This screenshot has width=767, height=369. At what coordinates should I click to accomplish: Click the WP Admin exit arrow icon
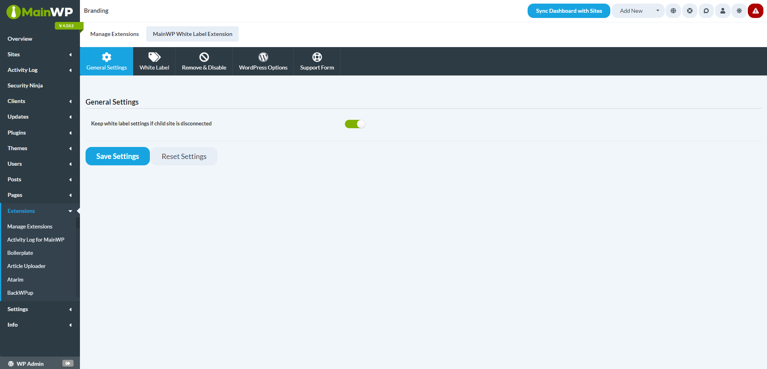(x=68, y=363)
